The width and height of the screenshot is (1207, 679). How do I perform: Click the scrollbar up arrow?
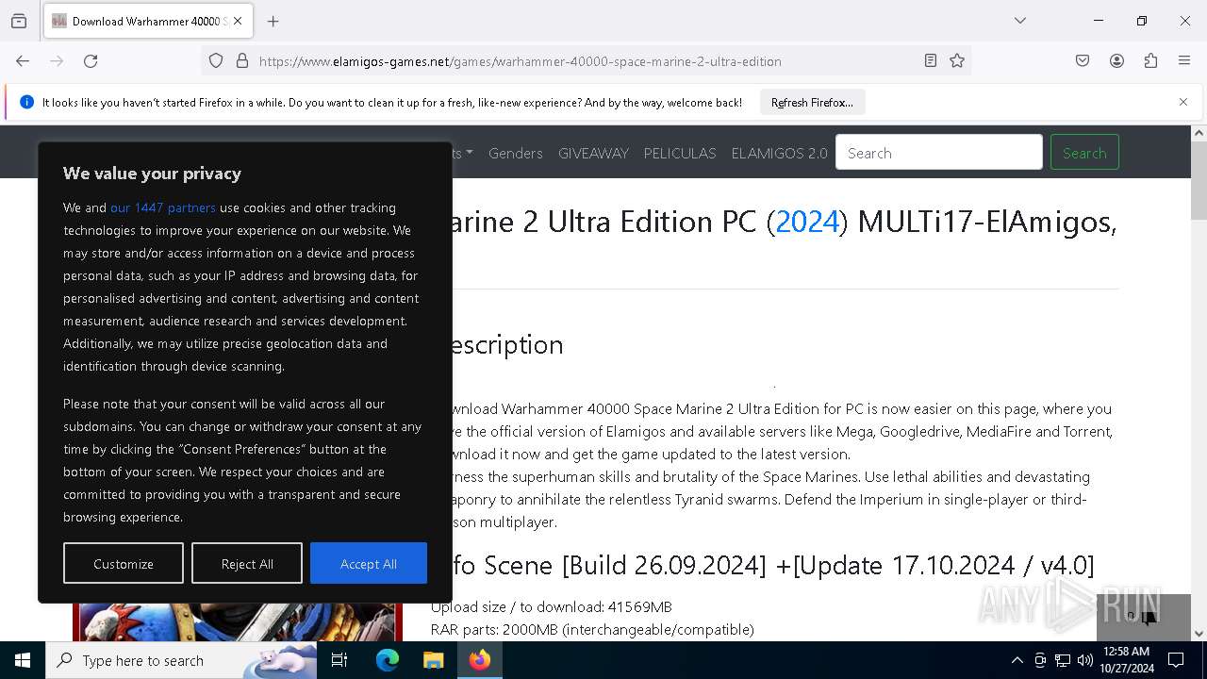point(1199,133)
